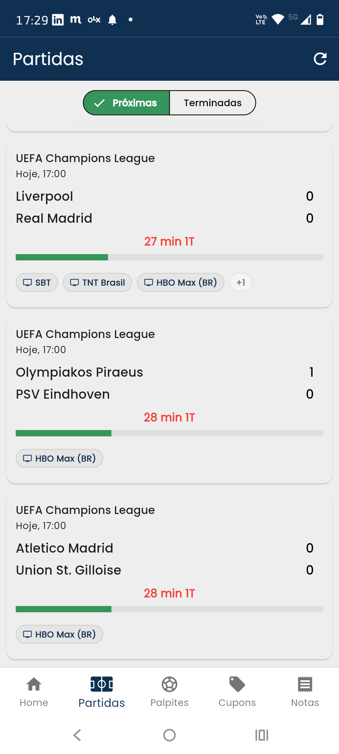This screenshot has height=754, width=339.
Task: Tap HBO Max chip under Atletico Madrid match
Action: 59,634
